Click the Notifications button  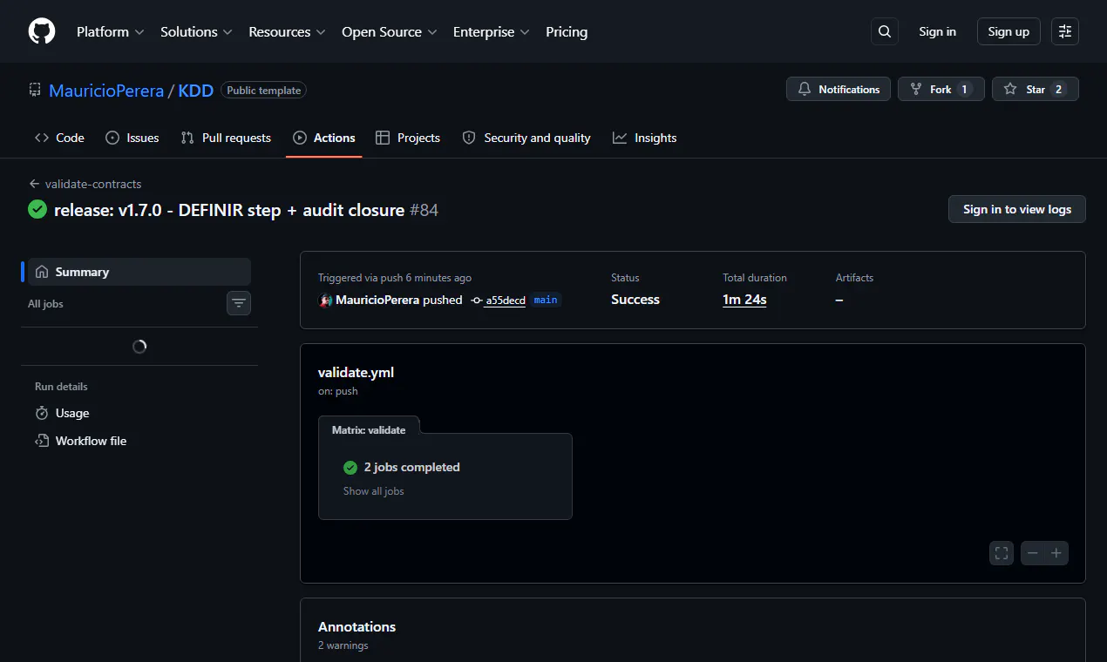pyautogui.click(x=839, y=89)
